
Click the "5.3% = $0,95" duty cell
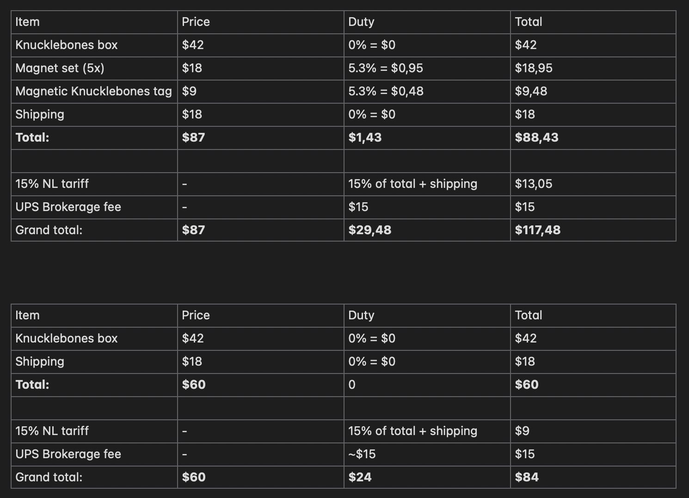tap(386, 68)
